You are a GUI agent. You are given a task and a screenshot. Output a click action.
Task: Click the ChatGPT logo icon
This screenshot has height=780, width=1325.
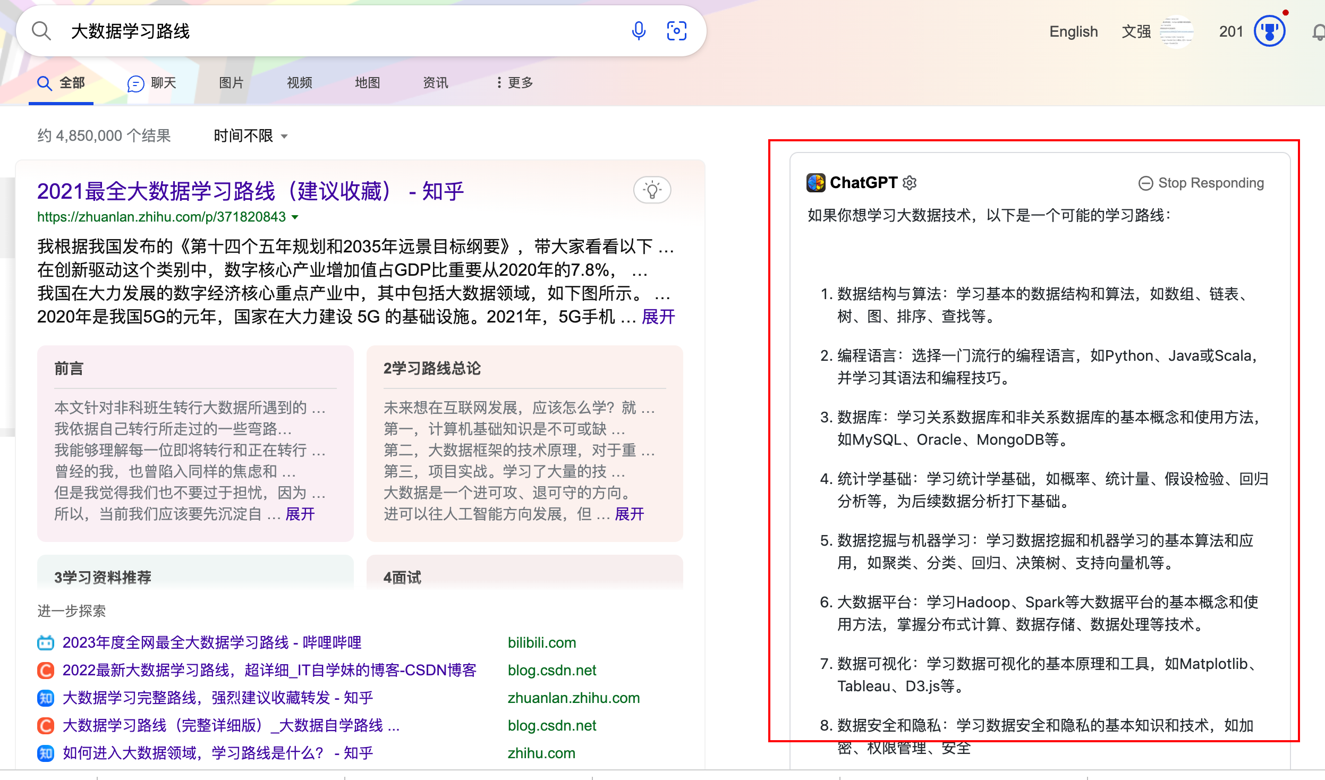[816, 183]
